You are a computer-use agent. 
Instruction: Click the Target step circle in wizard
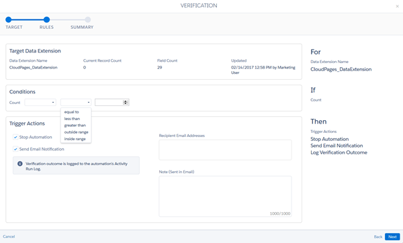click(9, 19)
